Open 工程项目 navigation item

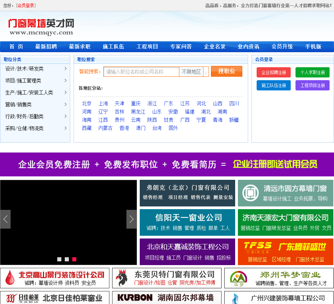(147, 46)
